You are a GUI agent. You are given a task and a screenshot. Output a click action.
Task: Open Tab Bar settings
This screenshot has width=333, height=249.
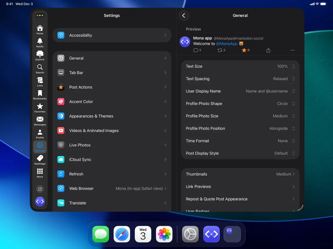pyautogui.click(x=112, y=73)
